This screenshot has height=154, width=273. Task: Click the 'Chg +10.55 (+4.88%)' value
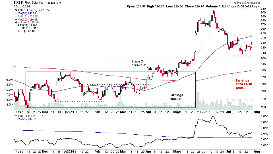242,6
